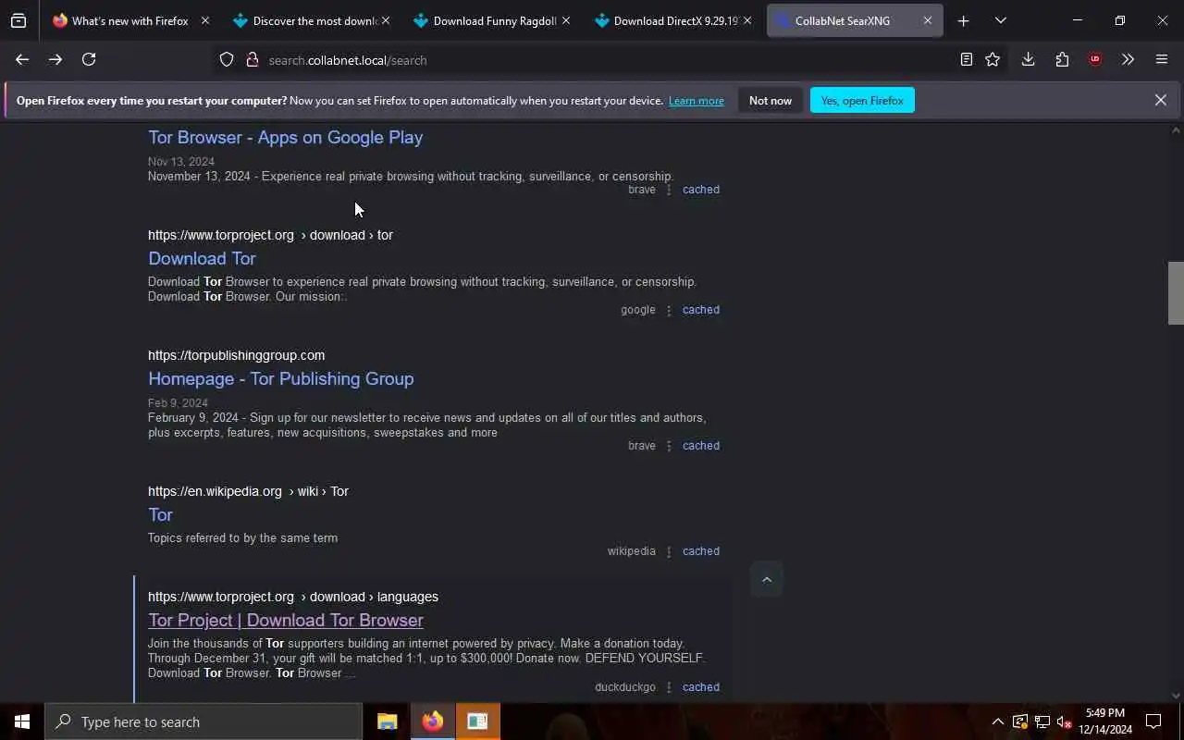1184x740 pixels.
Task: Expand options dots beside brave Google Play result
Action: (x=669, y=190)
